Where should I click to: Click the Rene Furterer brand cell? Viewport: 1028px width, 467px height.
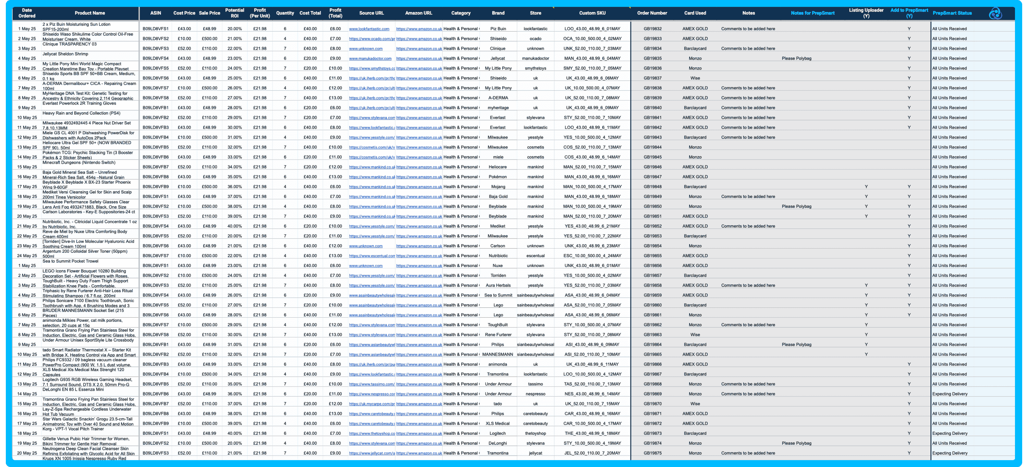[x=498, y=335]
